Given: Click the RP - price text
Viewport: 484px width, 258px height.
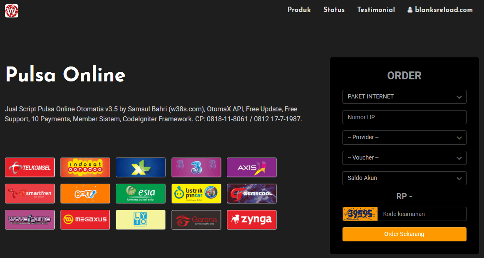Looking at the screenshot, I should pos(405,197).
